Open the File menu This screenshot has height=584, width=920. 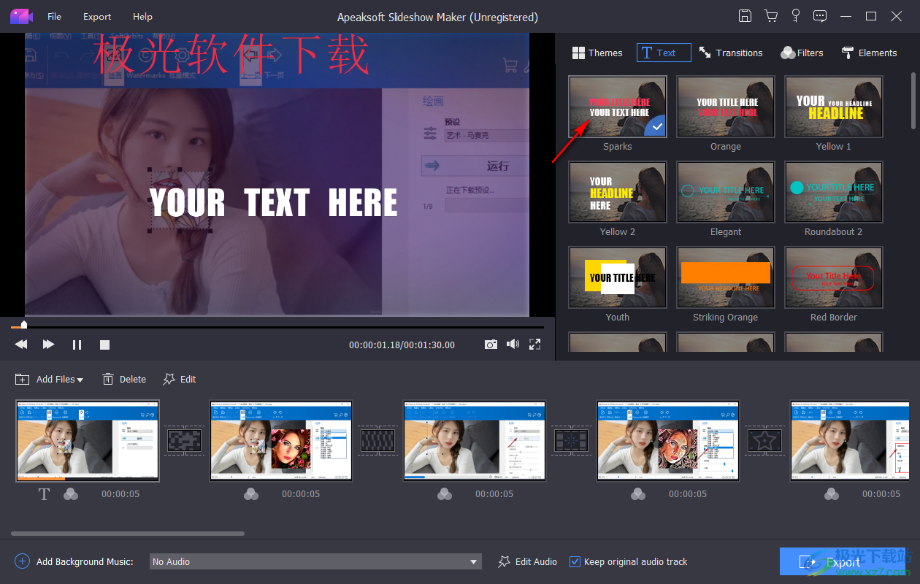coord(55,16)
